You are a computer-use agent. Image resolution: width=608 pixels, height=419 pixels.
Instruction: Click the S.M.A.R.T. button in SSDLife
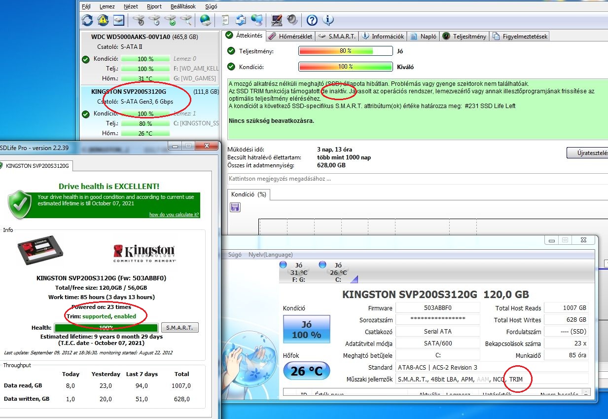(180, 328)
